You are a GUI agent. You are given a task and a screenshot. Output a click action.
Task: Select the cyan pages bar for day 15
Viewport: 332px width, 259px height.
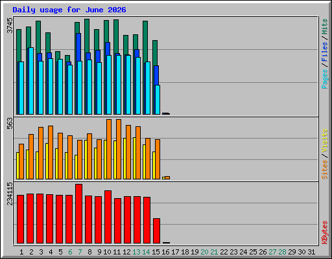[x=158, y=100]
